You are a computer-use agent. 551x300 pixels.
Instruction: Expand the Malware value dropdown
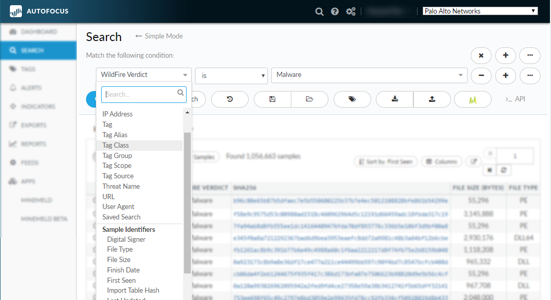(x=369, y=75)
